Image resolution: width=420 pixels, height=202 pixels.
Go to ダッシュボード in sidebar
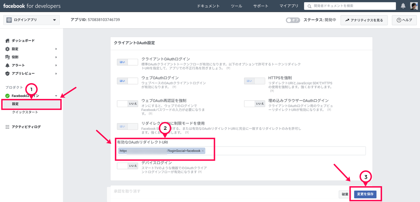coord(23,41)
